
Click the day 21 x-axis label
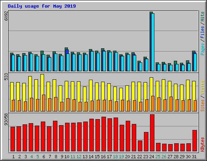tap(133, 157)
